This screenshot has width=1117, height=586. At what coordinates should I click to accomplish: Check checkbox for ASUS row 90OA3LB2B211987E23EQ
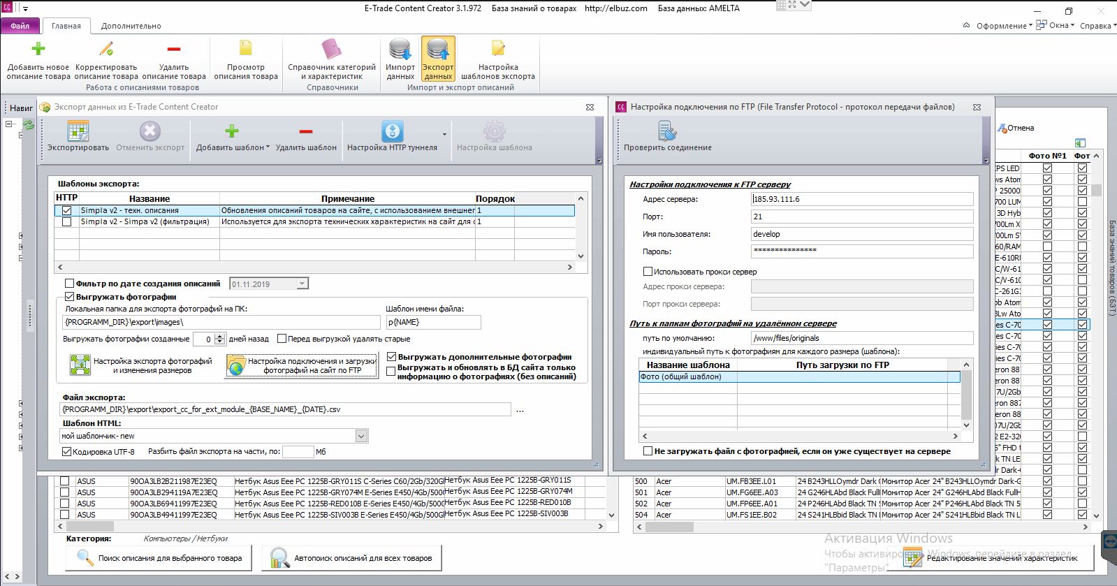(x=65, y=481)
